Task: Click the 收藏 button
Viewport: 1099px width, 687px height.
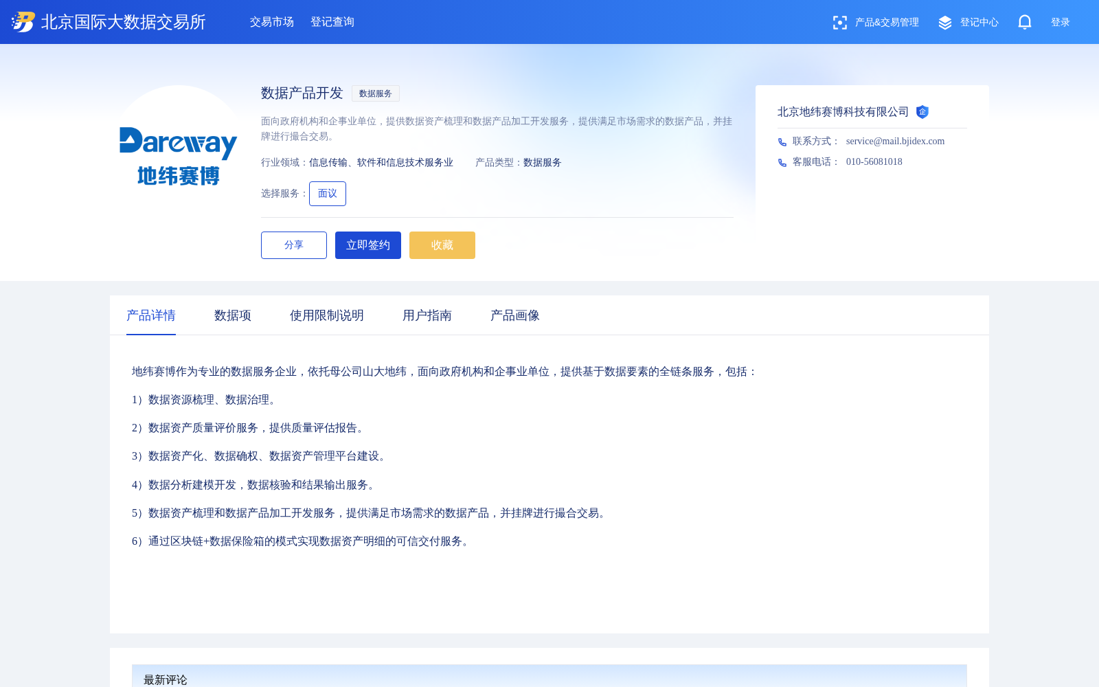Action: pyautogui.click(x=442, y=245)
